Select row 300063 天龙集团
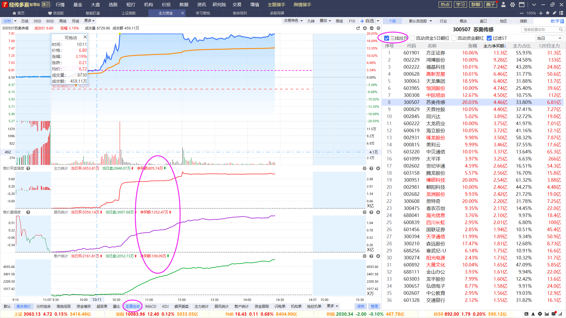 [x=473, y=81]
